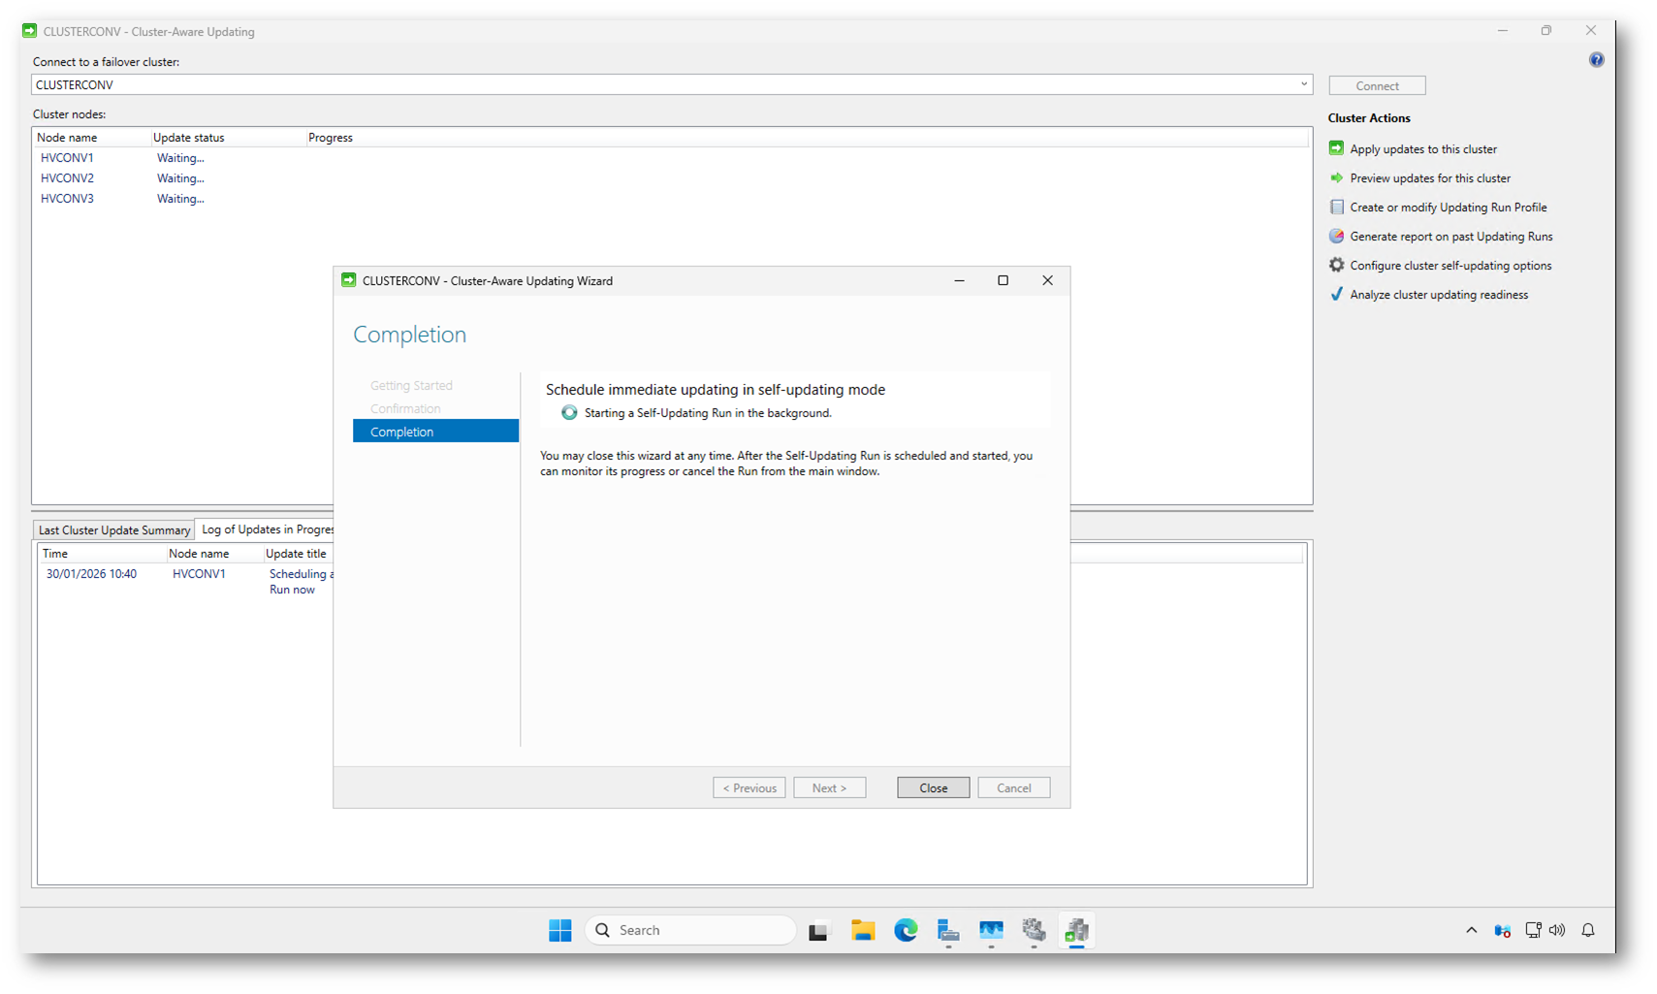Image resolution: width=1657 pixels, height=994 pixels.
Task: Open the help icon in top right
Action: pyautogui.click(x=1596, y=60)
